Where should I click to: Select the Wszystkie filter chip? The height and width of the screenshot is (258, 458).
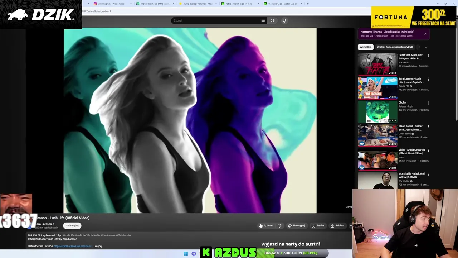[366, 47]
